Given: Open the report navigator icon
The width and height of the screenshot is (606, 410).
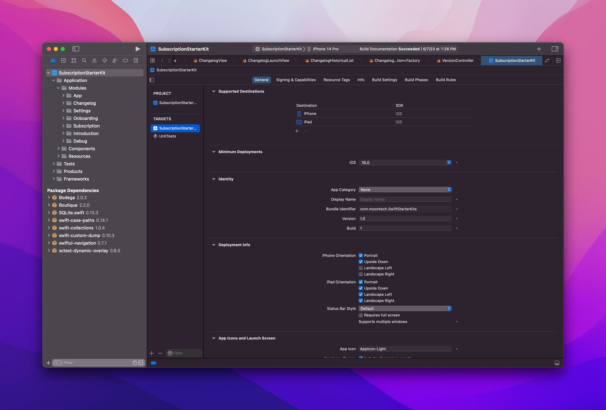Looking at the screenshot, I should pyautogui.click(x=136, y=61).
